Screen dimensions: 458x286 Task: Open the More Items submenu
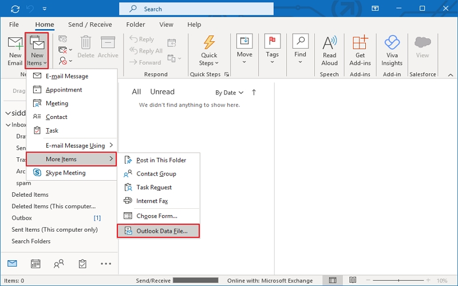tap(72, 159)
